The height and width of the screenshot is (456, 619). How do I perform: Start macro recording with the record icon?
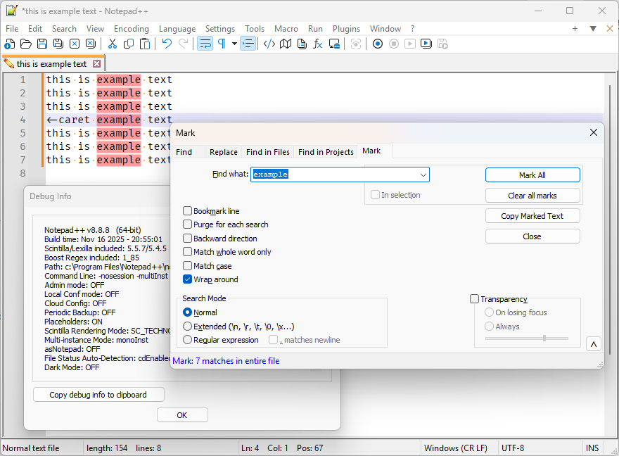[378, 44]
